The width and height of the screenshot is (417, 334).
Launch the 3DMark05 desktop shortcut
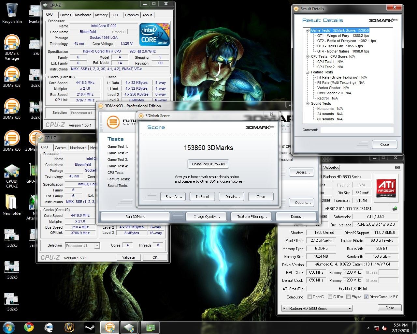(x=12, y=108)
